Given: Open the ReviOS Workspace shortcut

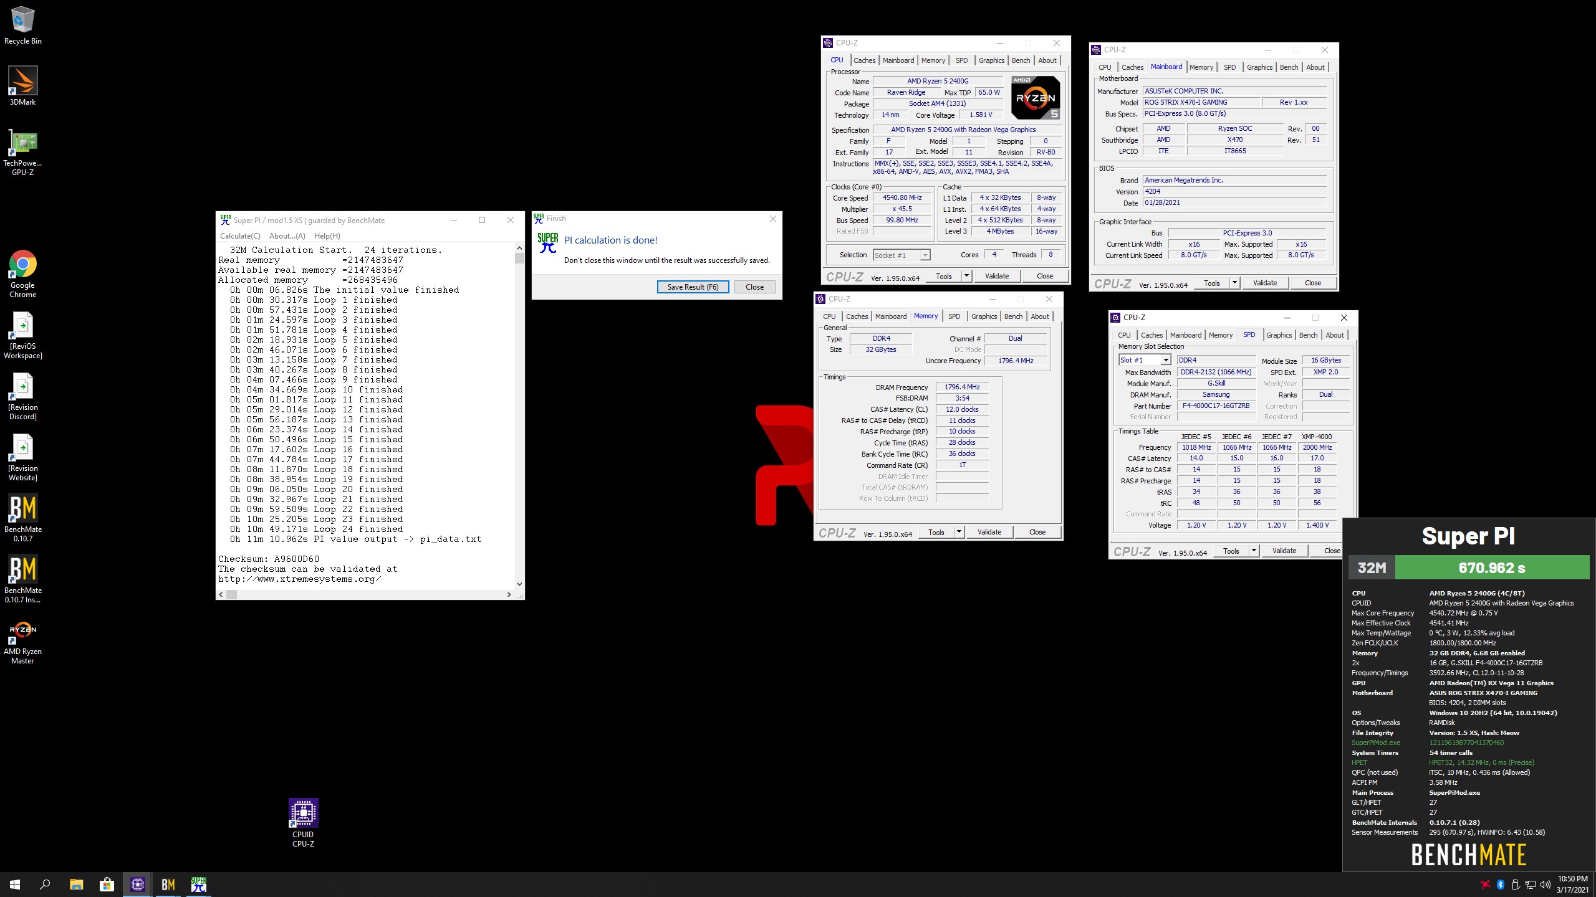Looking at the screenshot, I should [x=23, y=335].
